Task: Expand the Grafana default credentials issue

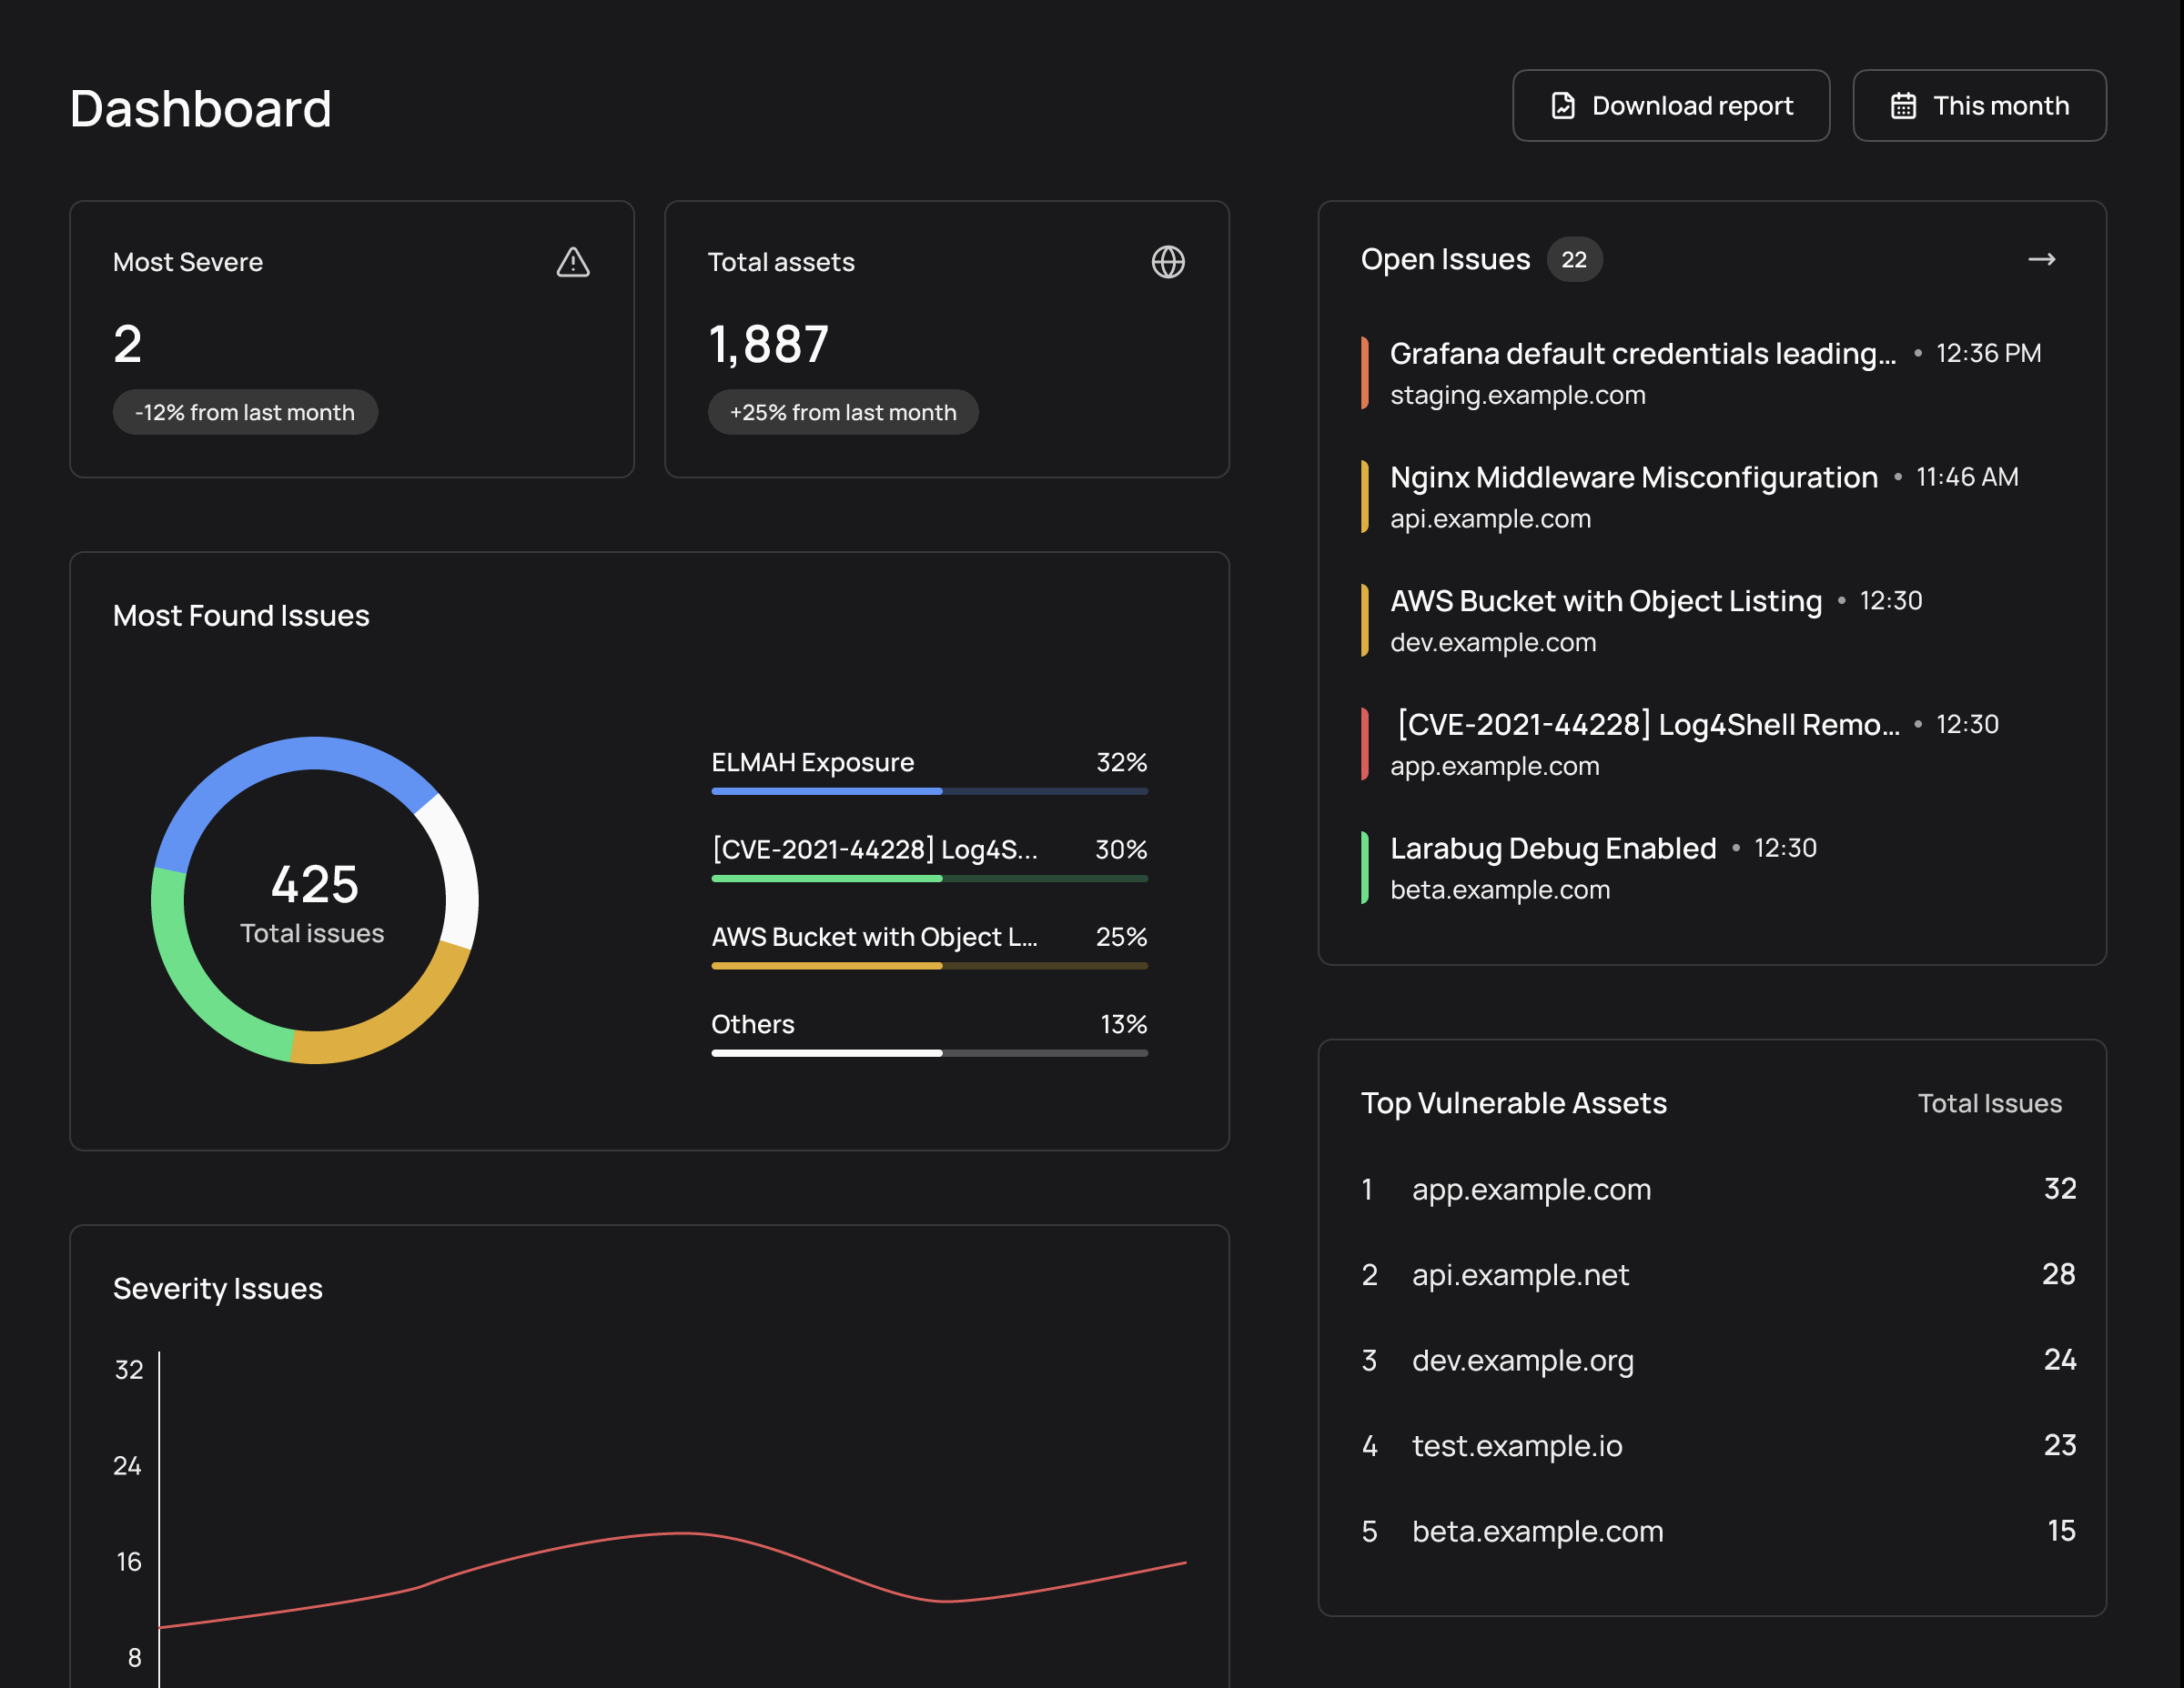Action: (1642, 353)
